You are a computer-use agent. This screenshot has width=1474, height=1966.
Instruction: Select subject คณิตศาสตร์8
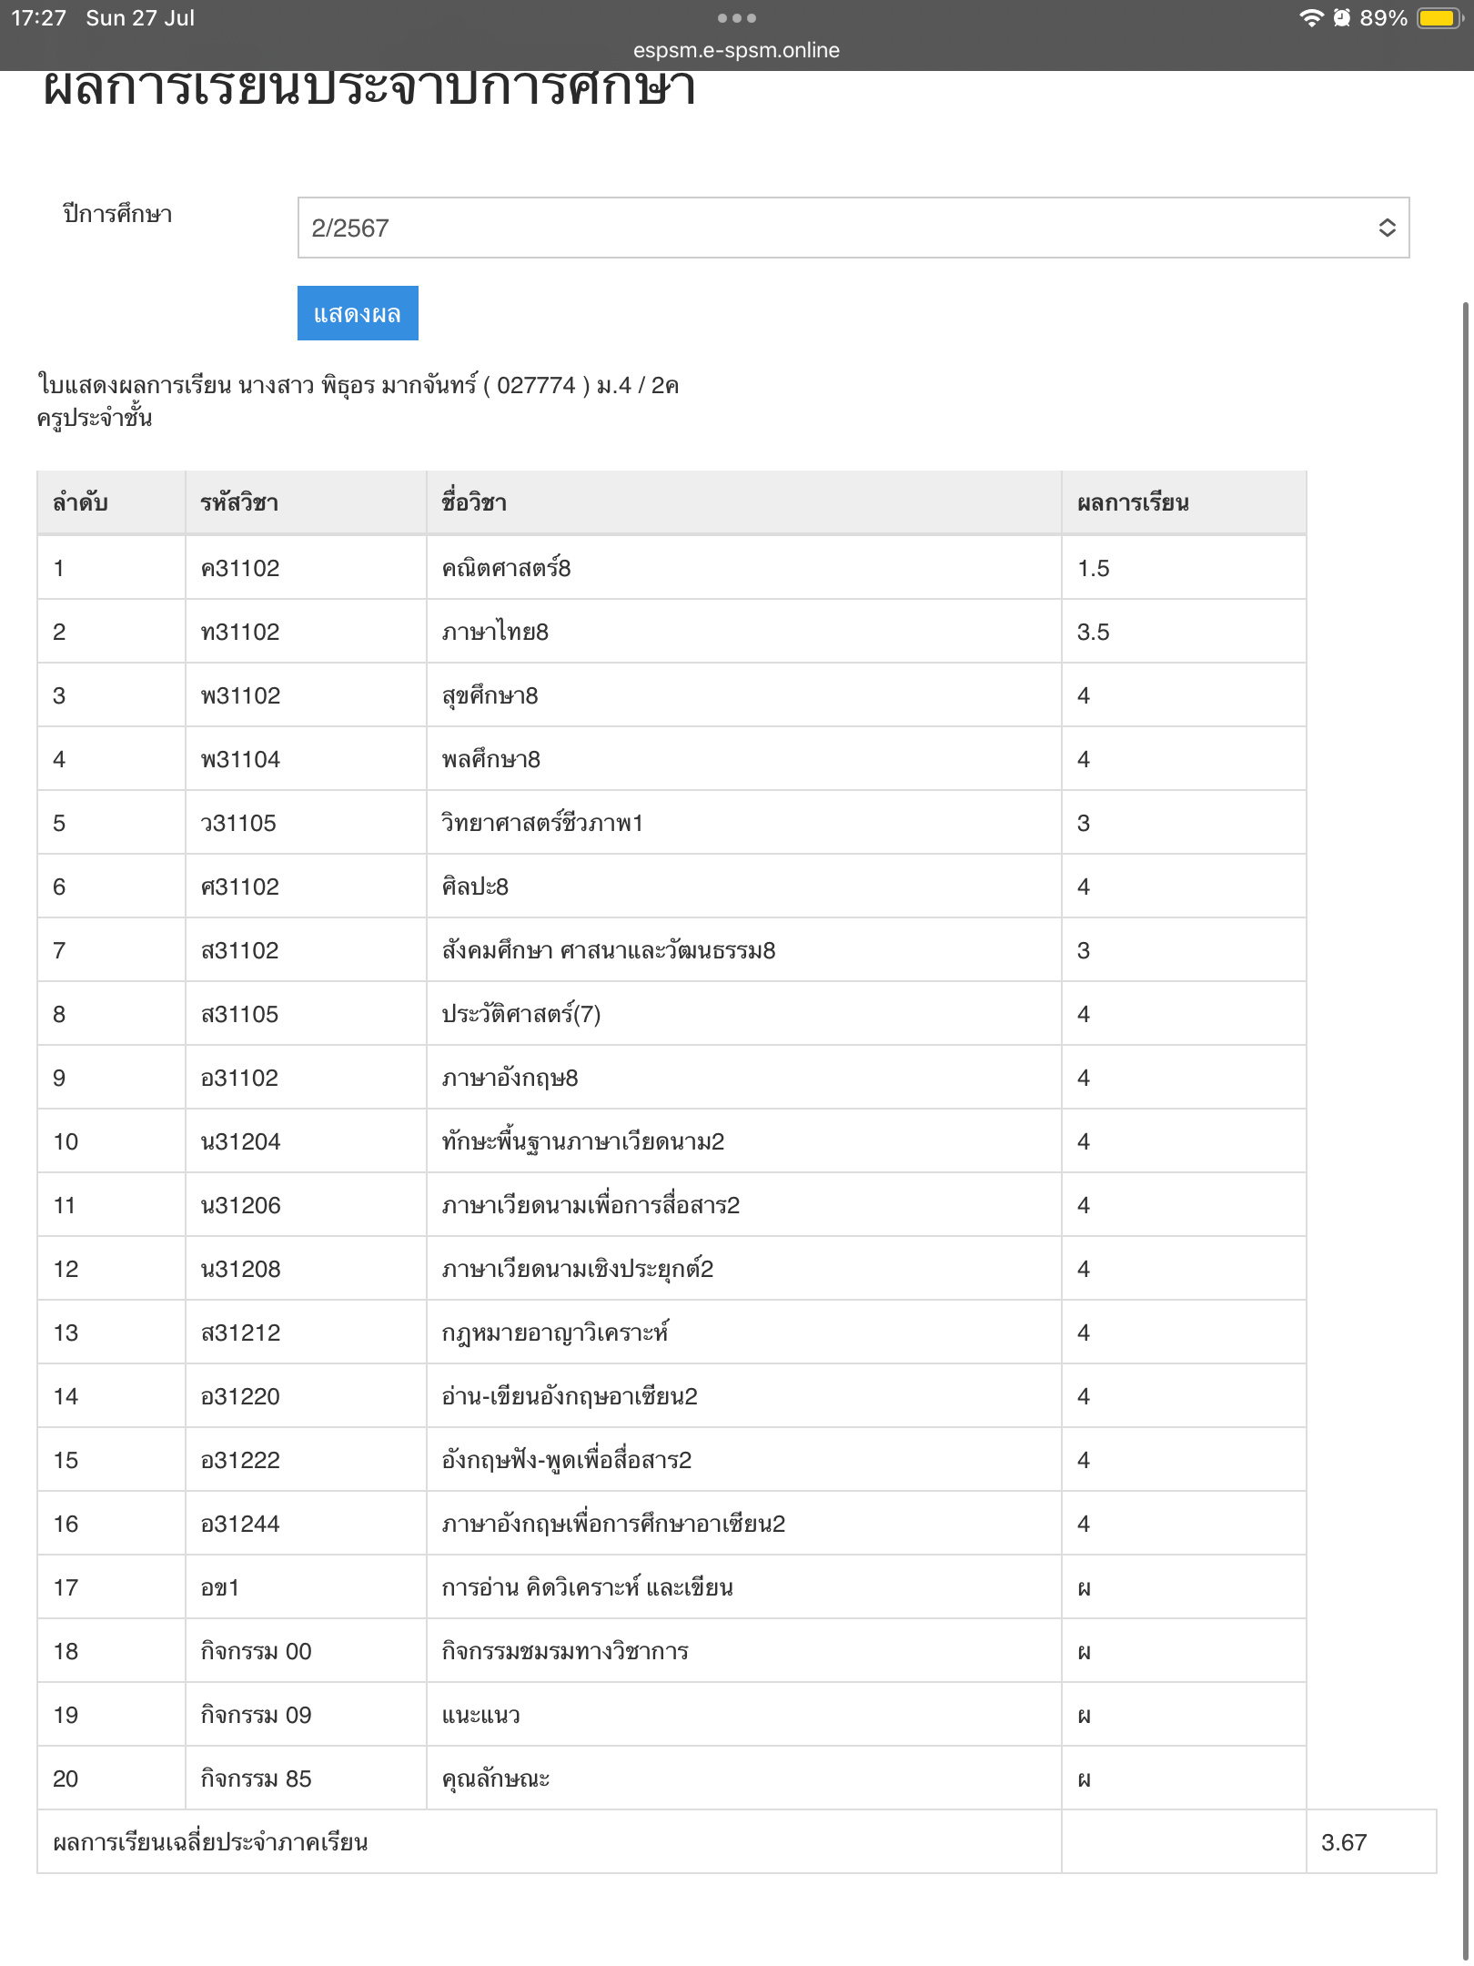point(506,568)
